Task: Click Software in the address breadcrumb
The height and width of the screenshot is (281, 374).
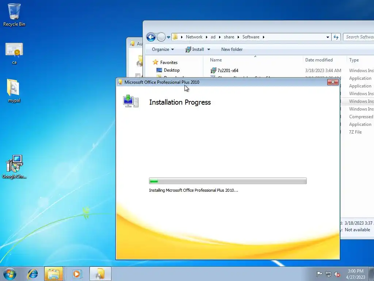Action: (251, 37)
